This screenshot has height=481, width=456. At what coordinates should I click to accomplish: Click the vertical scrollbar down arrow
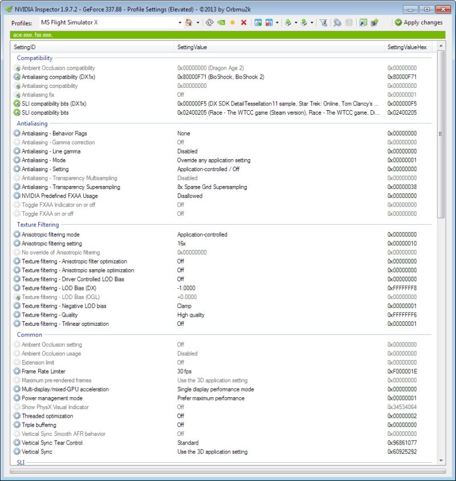(x=441, y=460)
